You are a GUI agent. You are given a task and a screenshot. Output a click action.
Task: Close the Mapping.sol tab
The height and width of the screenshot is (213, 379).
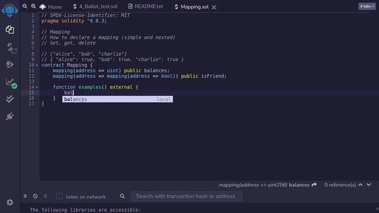click(214, 7)
